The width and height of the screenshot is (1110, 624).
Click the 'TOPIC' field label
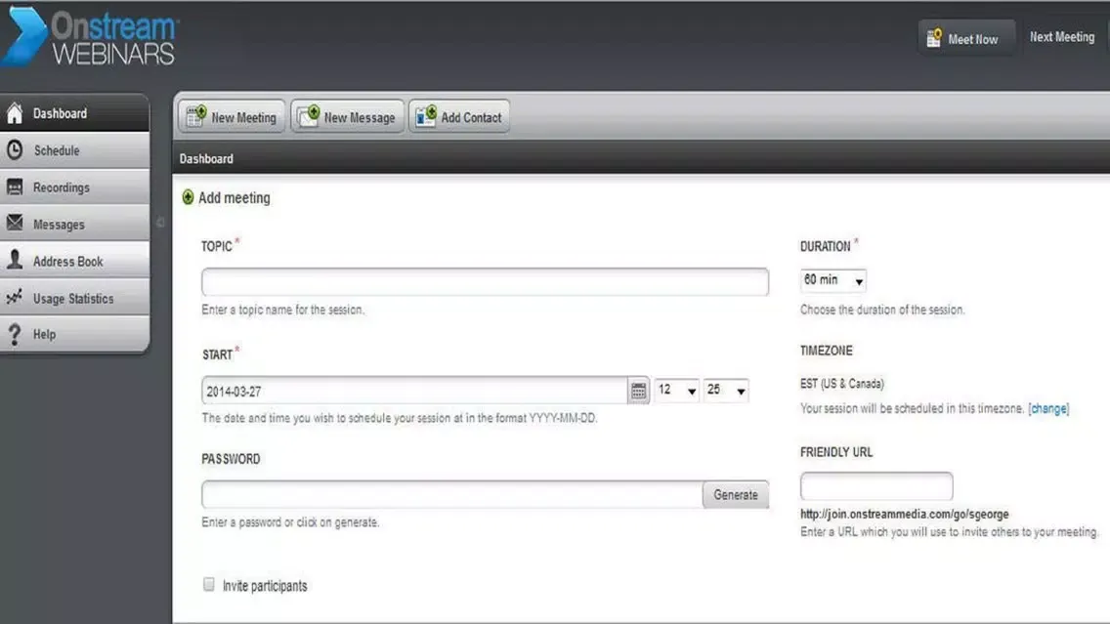pyautogui.click(x=217, y=246)
